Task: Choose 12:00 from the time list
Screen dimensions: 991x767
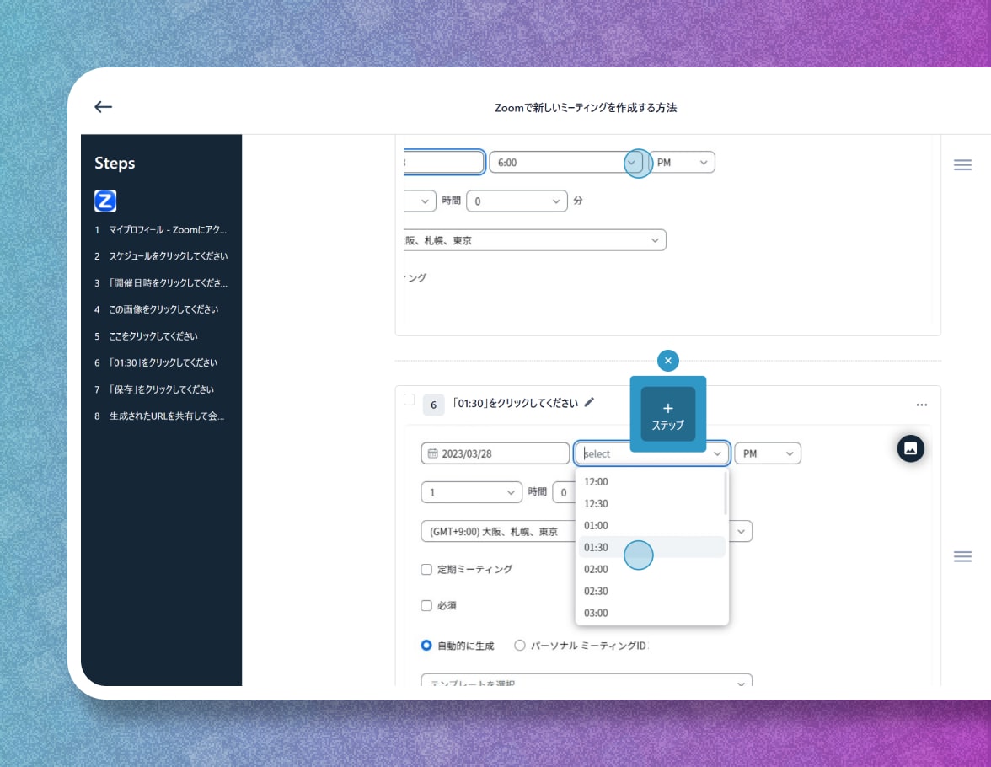Action: pos(651,482)
